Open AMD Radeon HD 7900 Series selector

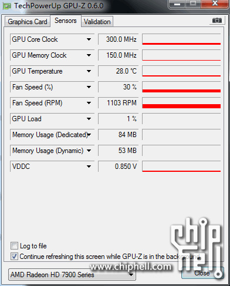point(72,275)
